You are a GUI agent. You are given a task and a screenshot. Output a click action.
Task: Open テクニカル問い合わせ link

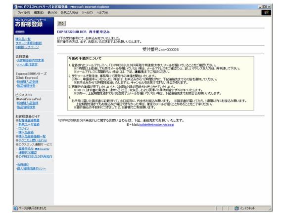click(33, 141)
